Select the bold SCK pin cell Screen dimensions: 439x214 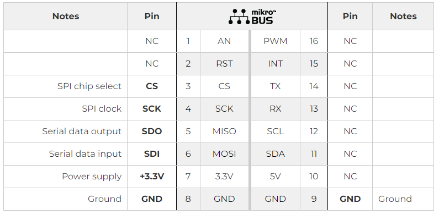coord(152,109)
